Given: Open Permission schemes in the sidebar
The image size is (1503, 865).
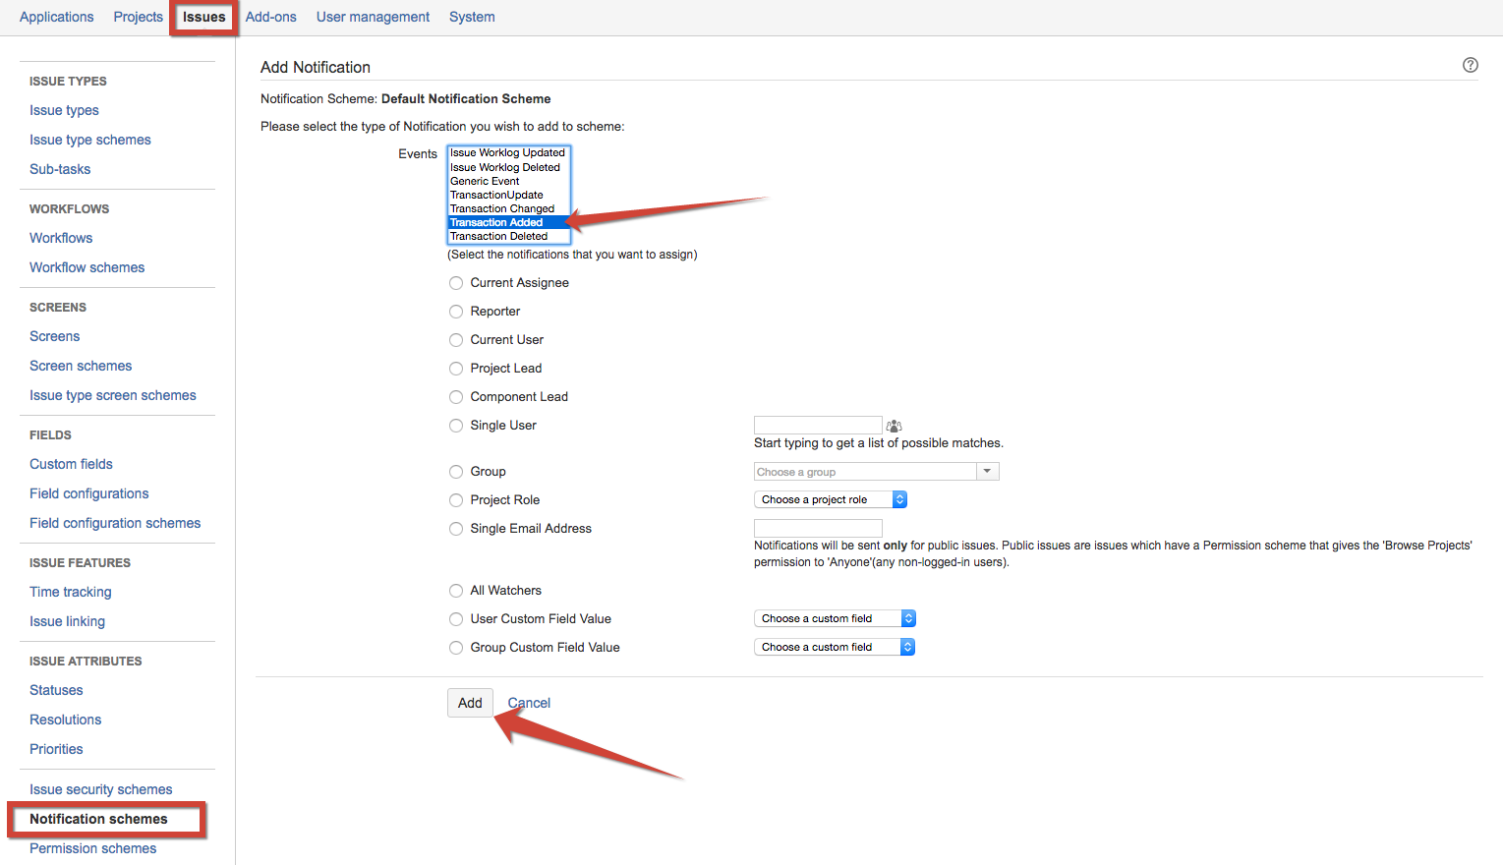Looking at the screenshot, I should [92, 848].
